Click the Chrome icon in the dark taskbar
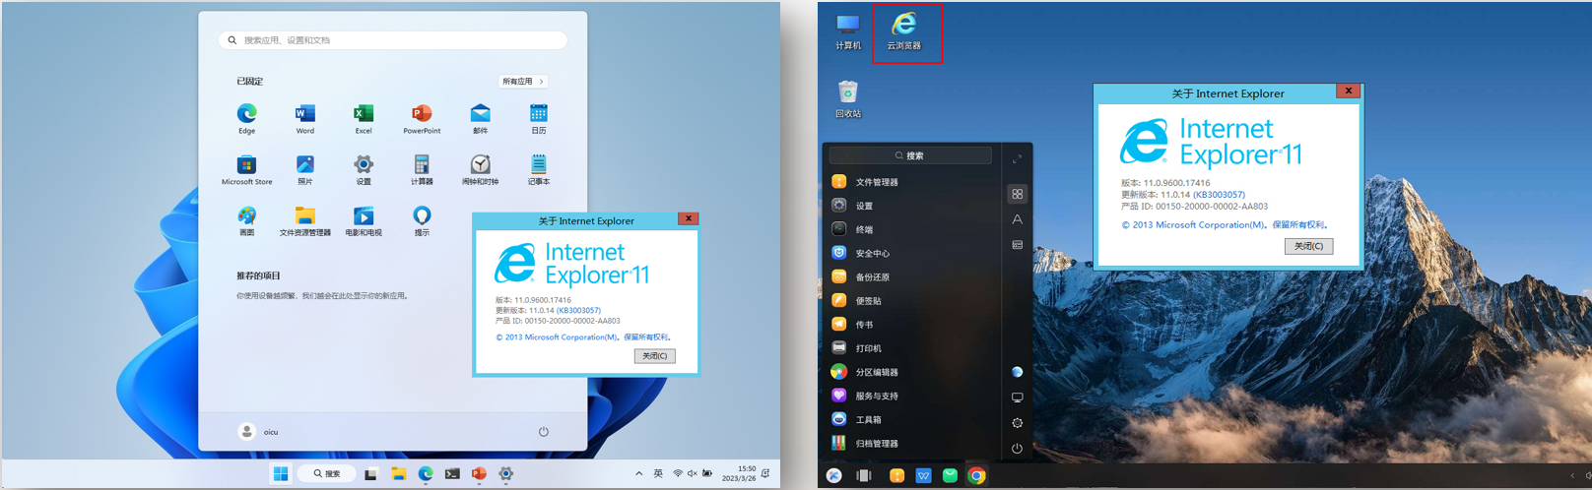Screen dimensions: 1592x490 click(976, 476)
